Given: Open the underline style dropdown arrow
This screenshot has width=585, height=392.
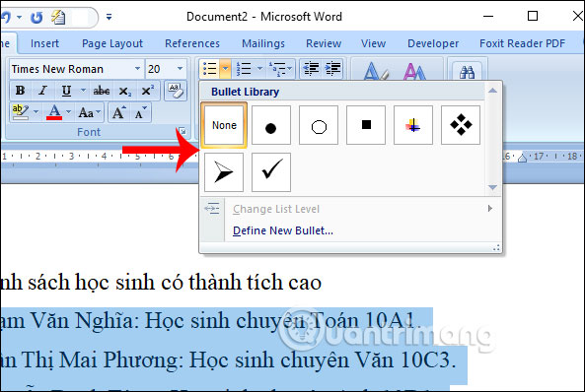Looking at the screenshot, I should click(x=83, y=91).
